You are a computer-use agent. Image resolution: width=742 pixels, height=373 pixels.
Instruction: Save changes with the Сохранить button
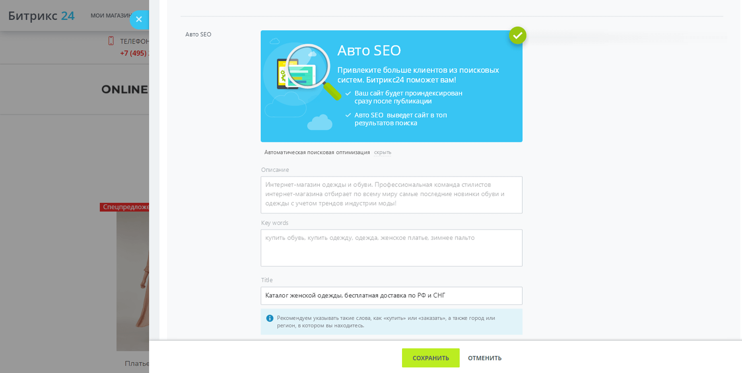coord(430,358)
